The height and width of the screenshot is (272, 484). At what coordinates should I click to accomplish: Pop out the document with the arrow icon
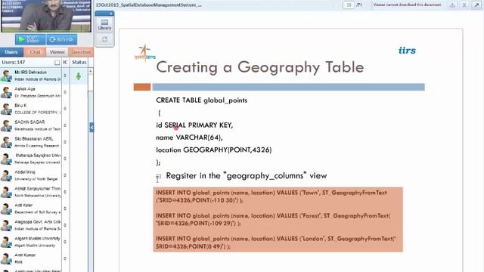click(x=476, y=5)
